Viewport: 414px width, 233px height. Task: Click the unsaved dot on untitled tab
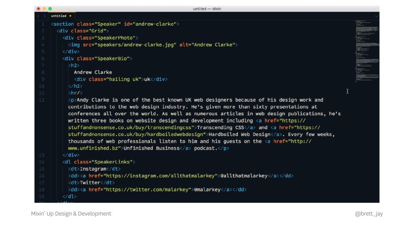[70, 16]
